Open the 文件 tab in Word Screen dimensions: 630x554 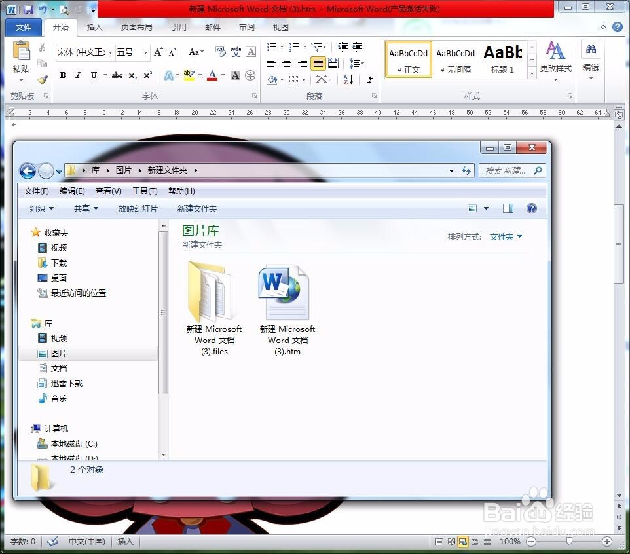pos(24,28)
